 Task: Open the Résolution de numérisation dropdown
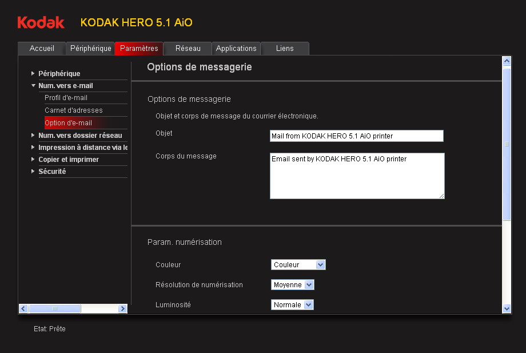click(292, 285)
